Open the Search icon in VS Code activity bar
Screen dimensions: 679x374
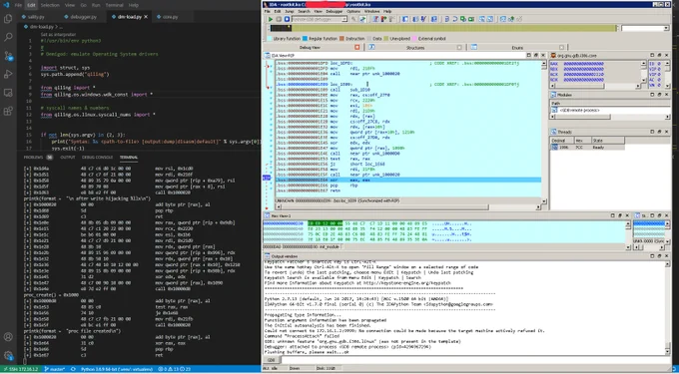coord(8,37)
